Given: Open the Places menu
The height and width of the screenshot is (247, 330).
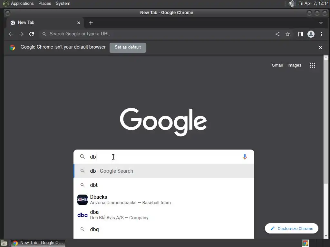Looking at the screenshot, I should [44, 3].
